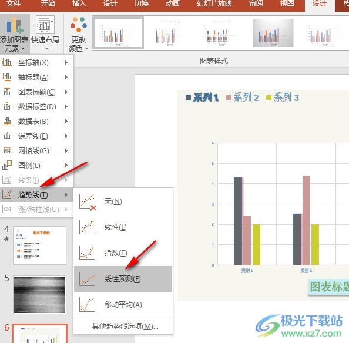The width and height of the screenshot is (349, 343).
Task: Switch to the 审阅 (Review) tab
Action: (x=256, y=4)
